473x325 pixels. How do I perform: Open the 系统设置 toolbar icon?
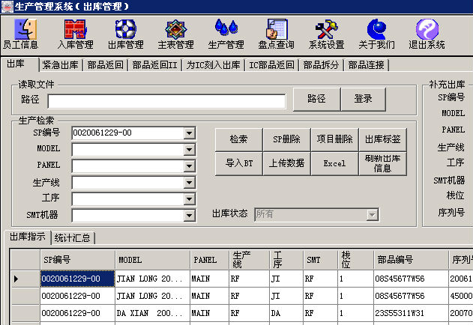(326, 34)
